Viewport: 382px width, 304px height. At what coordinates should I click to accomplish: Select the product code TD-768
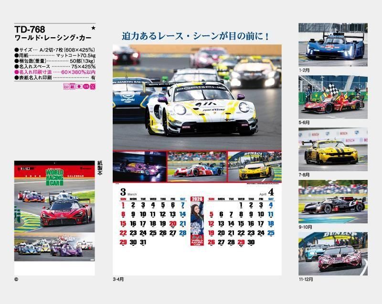coord(30,30)
